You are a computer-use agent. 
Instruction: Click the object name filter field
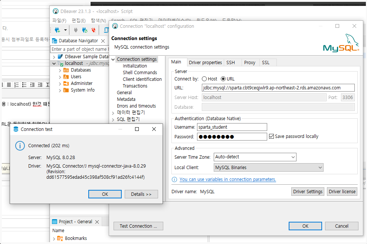(x=80, y=49)
